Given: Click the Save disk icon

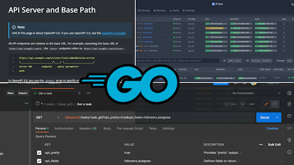Looking at the screenshot, I should coord(227,104).
